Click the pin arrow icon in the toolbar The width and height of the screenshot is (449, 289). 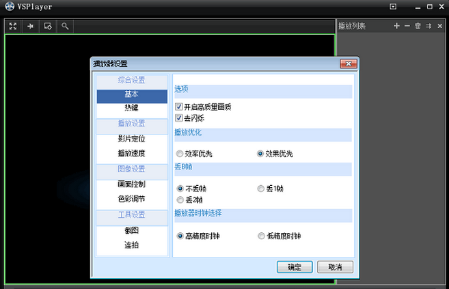30,26
